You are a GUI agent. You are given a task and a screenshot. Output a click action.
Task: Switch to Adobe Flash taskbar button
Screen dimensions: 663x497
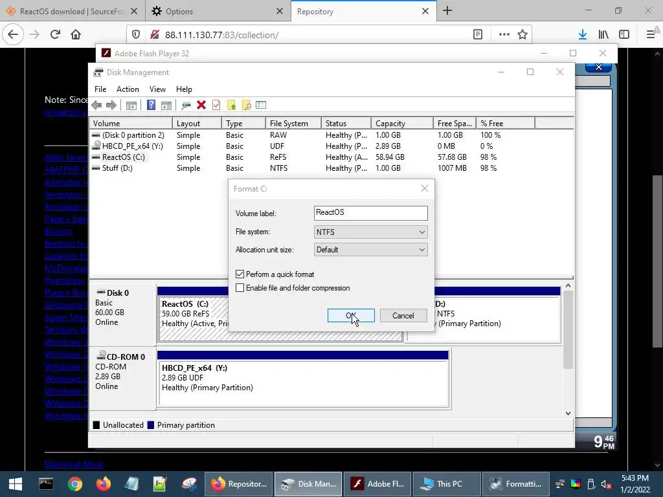click(x=377, y=484)
